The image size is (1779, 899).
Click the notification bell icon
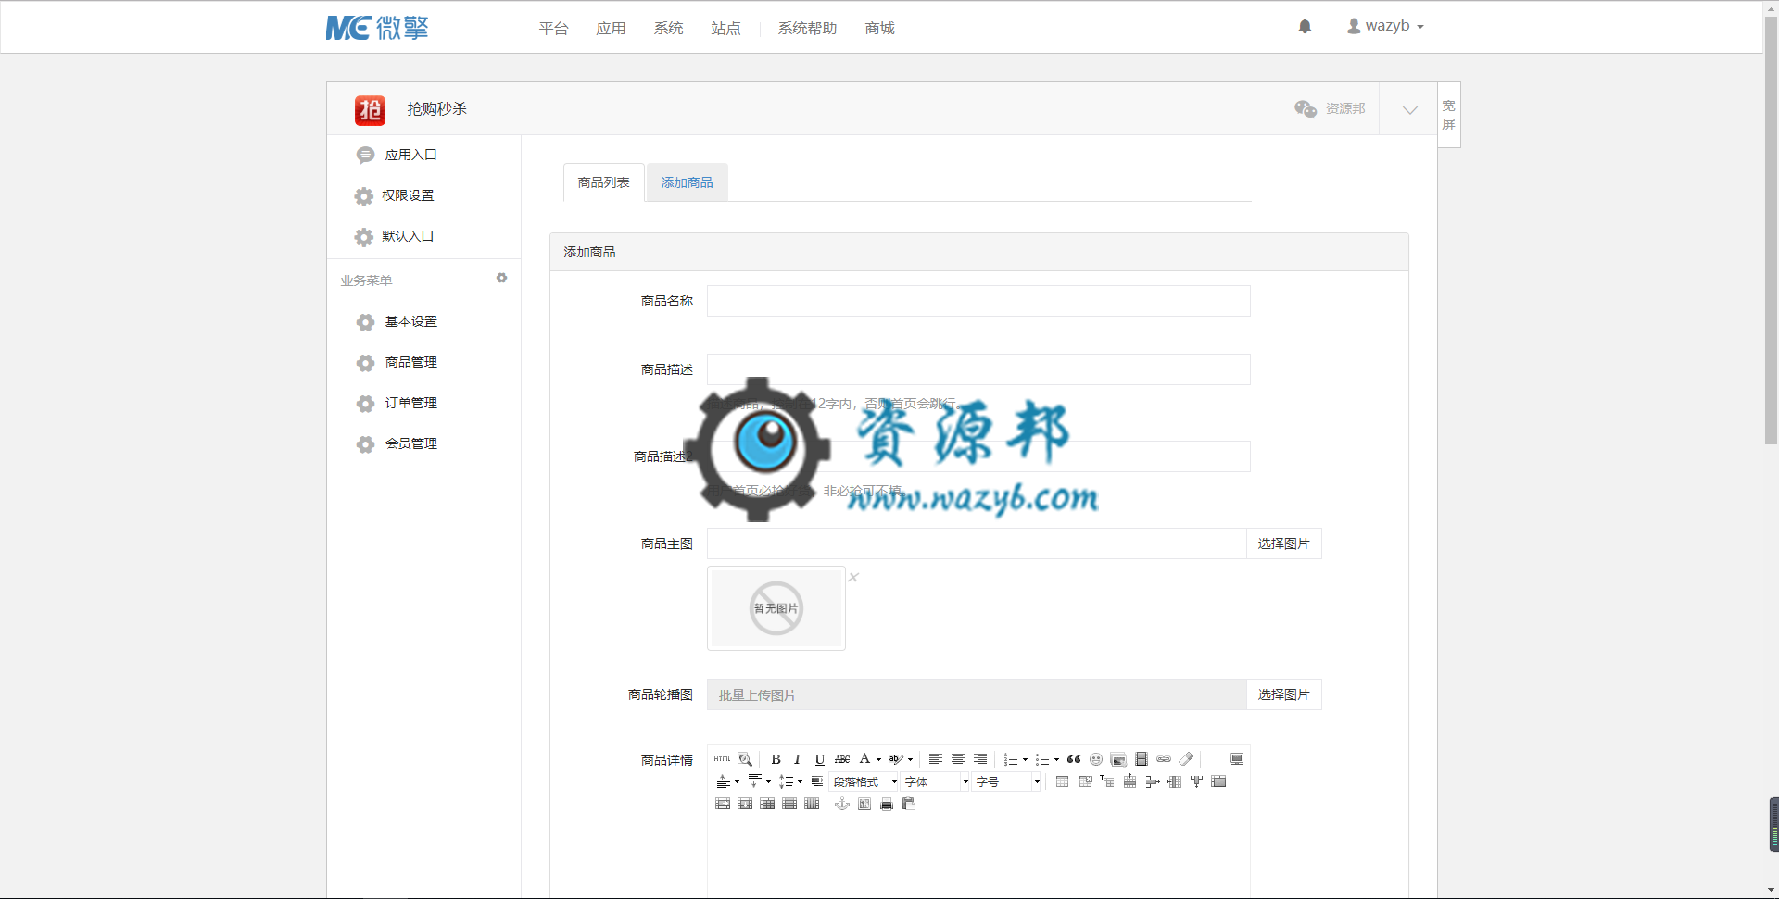tap(1305, 26)
